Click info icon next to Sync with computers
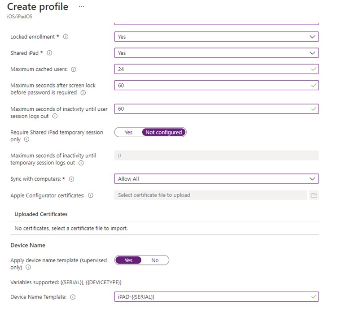Image resolution: width=350 pixels, height=312 pixels. pos(71,179)
